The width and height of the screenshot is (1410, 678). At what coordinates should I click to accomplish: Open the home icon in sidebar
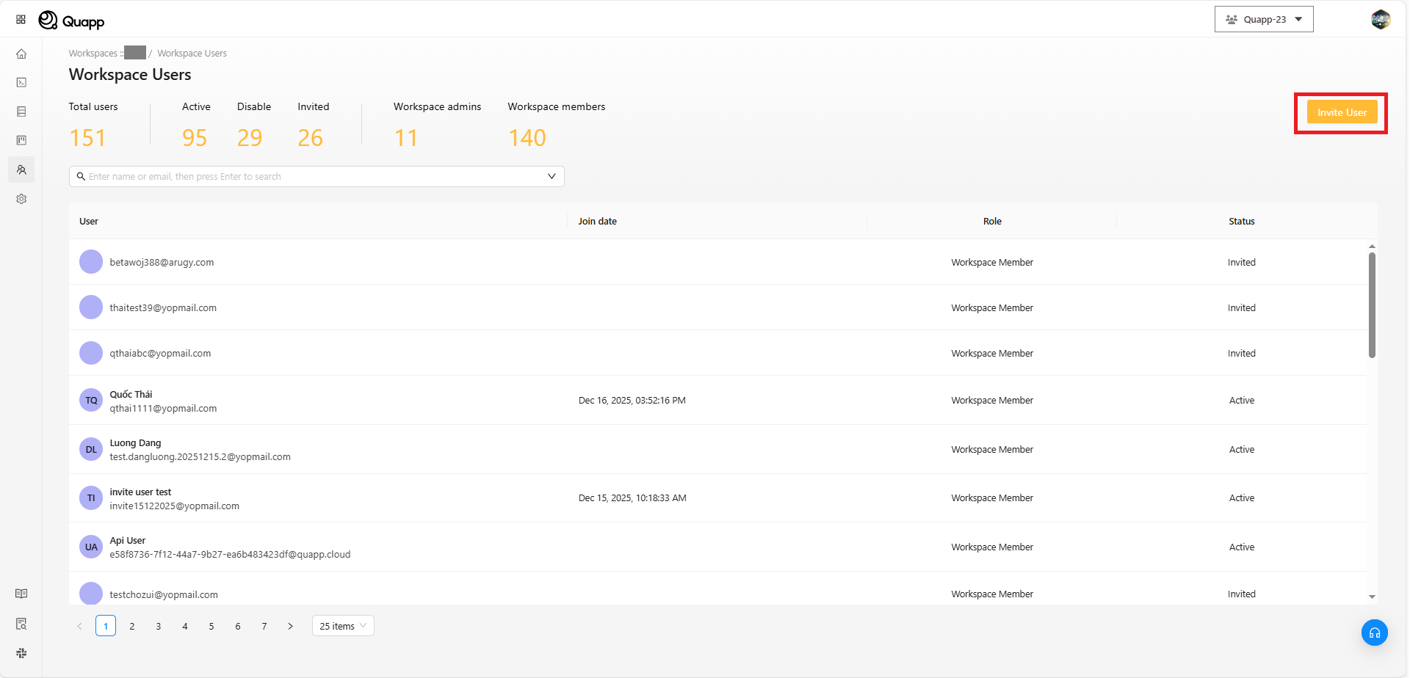[x=21, y=54]
